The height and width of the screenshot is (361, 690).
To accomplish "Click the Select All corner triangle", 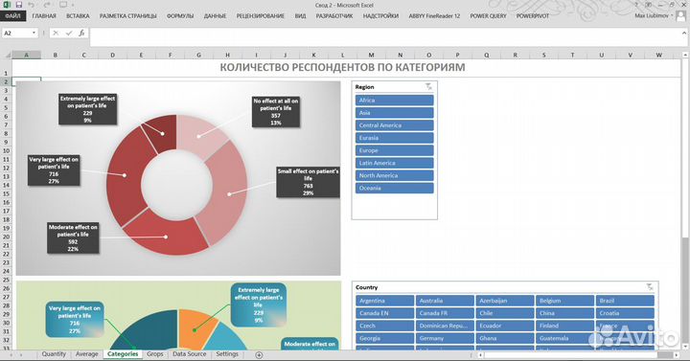I will [8, 55].
